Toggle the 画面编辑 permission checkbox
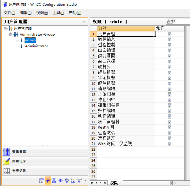This screenshot has width=190, height=186. (x=169, y=50)
